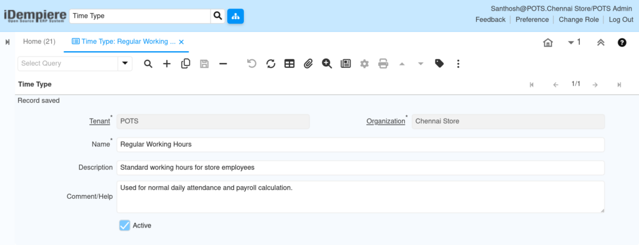Click the Print icon

tap(383, 64)
